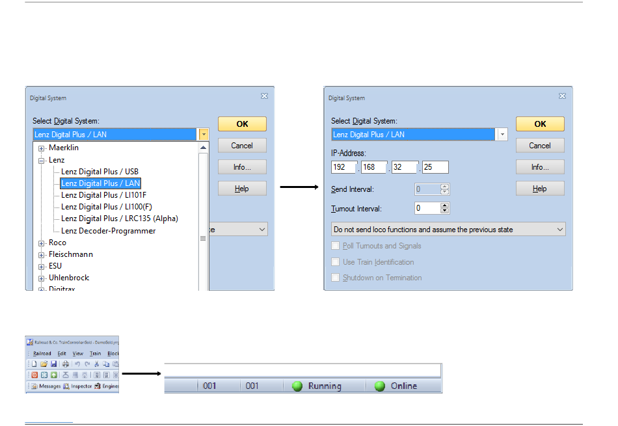Click the IP-Address field containing 168

[x=373, y=167]
